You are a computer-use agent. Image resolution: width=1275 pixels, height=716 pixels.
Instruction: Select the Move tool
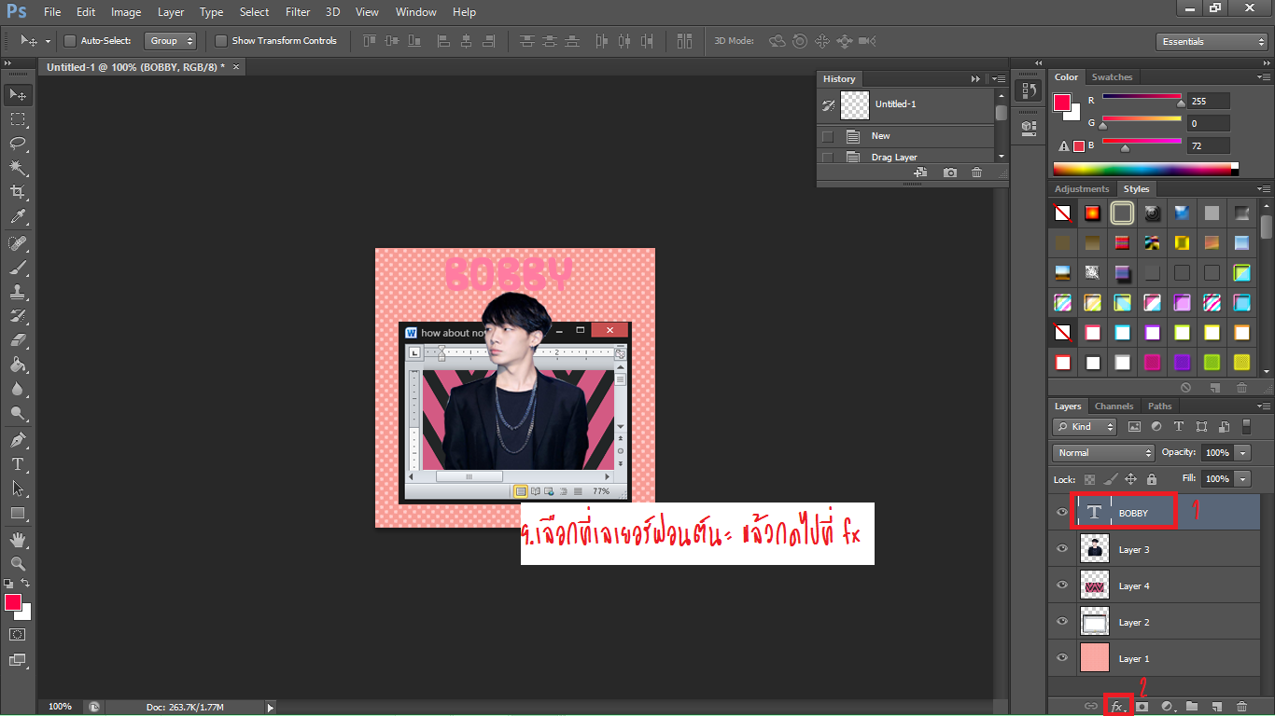18,94
